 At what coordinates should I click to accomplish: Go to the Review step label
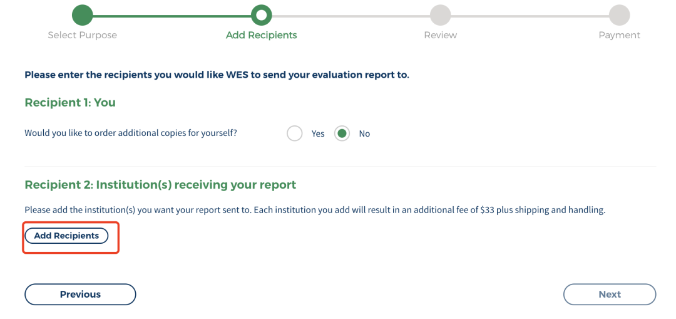440,35
